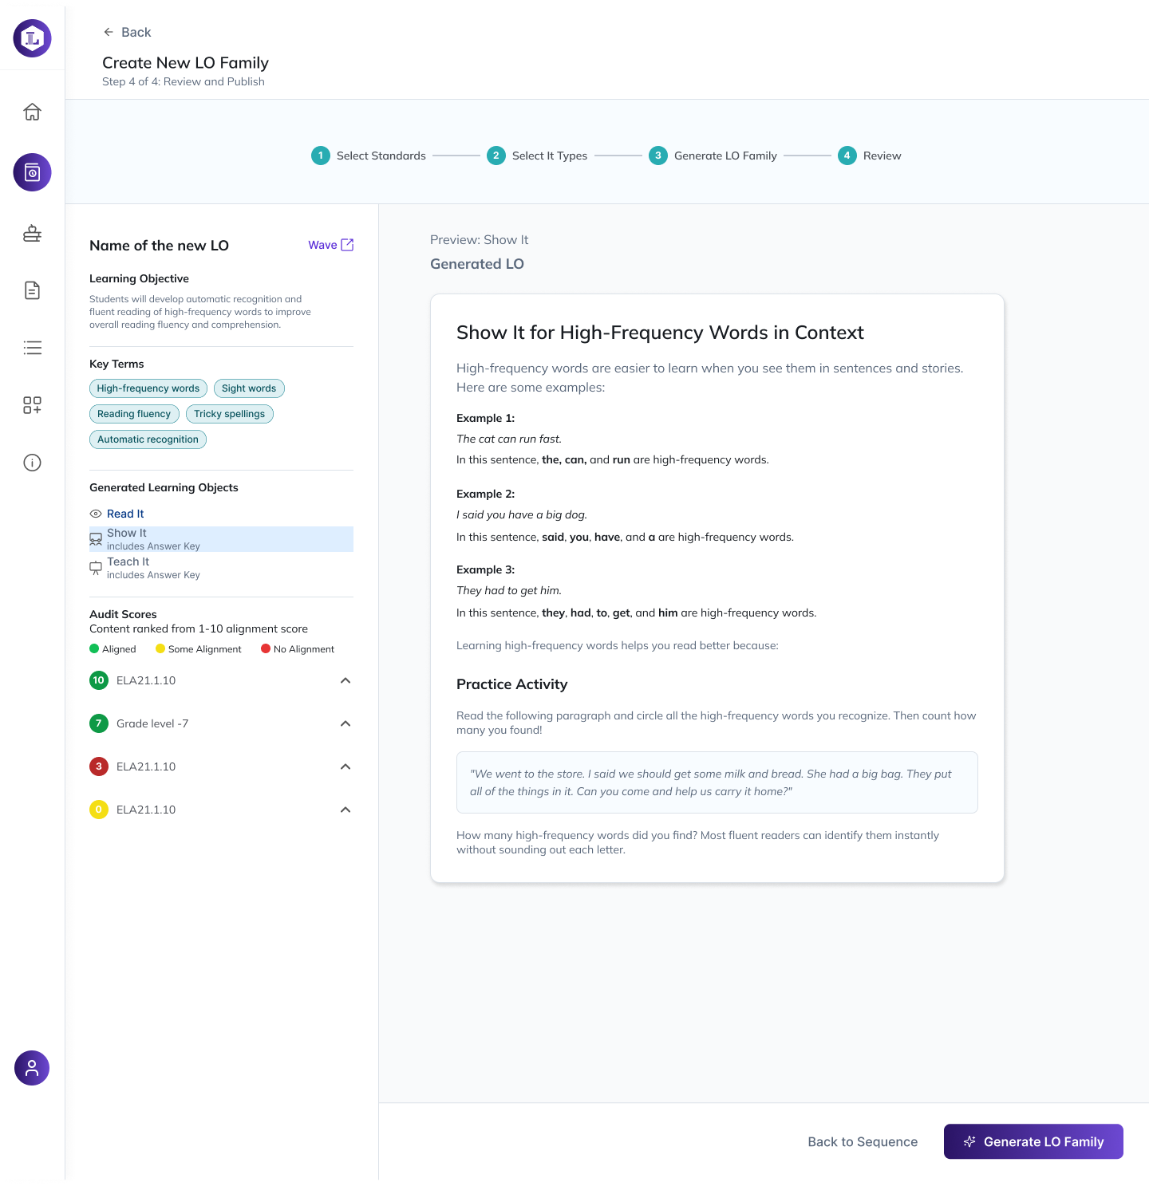The width and height of the screenshot is (1149, 1186).
Task: Select the Show It learning object row
Action: tap(221, 539)
